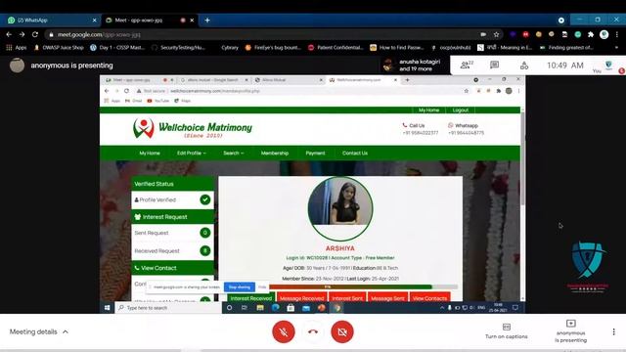This screenshot has height=352, width=626.
Task: Open Meet activities icon
Action: point(524,65)
